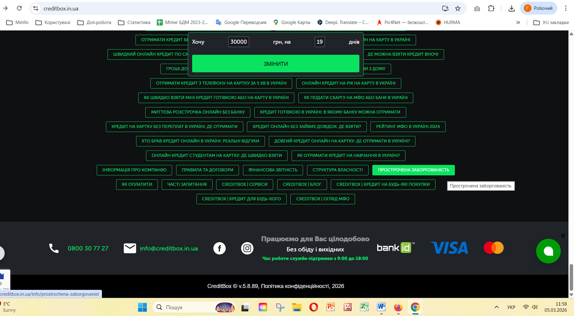This screenshot has width=574, height=316.
Task: Open CREDITBOX | БЛОГ link
Action: 302,184
